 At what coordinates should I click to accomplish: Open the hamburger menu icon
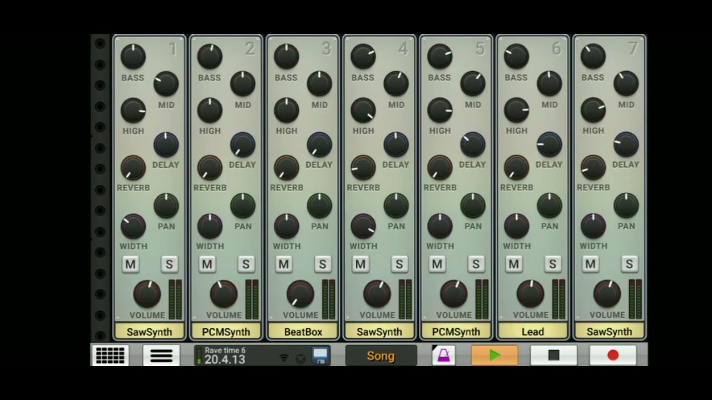pos(161,356)
